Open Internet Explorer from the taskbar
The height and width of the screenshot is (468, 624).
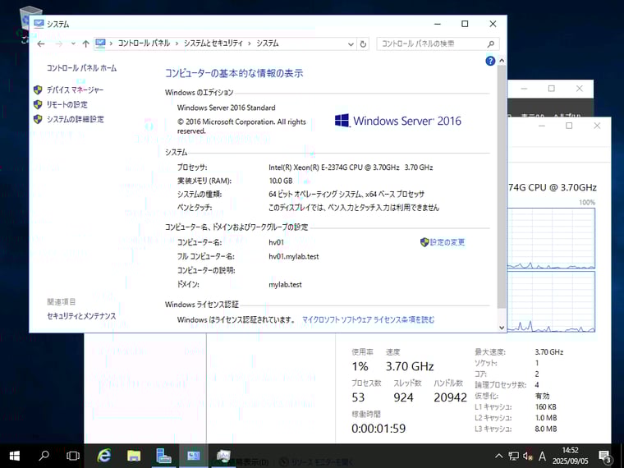(x=104, y=456)
